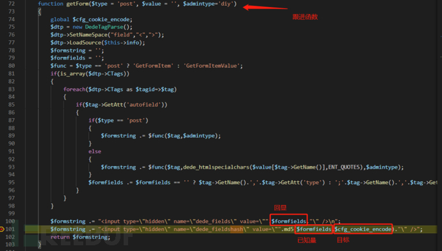Click the DedeTagParse class name
Image resolution: width=442 pixels, height=251 pixels.
point(104,27)
